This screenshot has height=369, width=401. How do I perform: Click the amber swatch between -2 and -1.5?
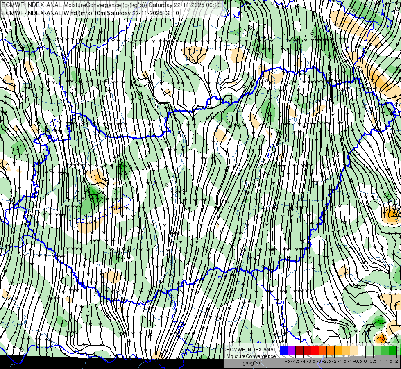point(338,351)
